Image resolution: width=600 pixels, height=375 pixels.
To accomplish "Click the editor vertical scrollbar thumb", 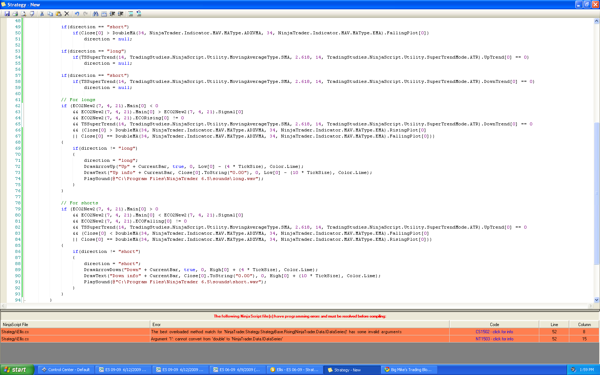I will pyautogui.click(x=596, y=193).
